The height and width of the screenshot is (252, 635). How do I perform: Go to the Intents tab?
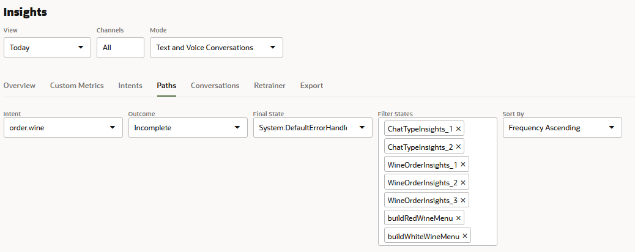[130, 86]
